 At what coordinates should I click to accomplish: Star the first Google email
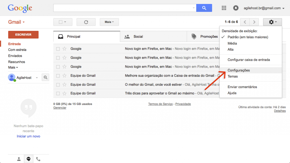[x=64, y=49]
